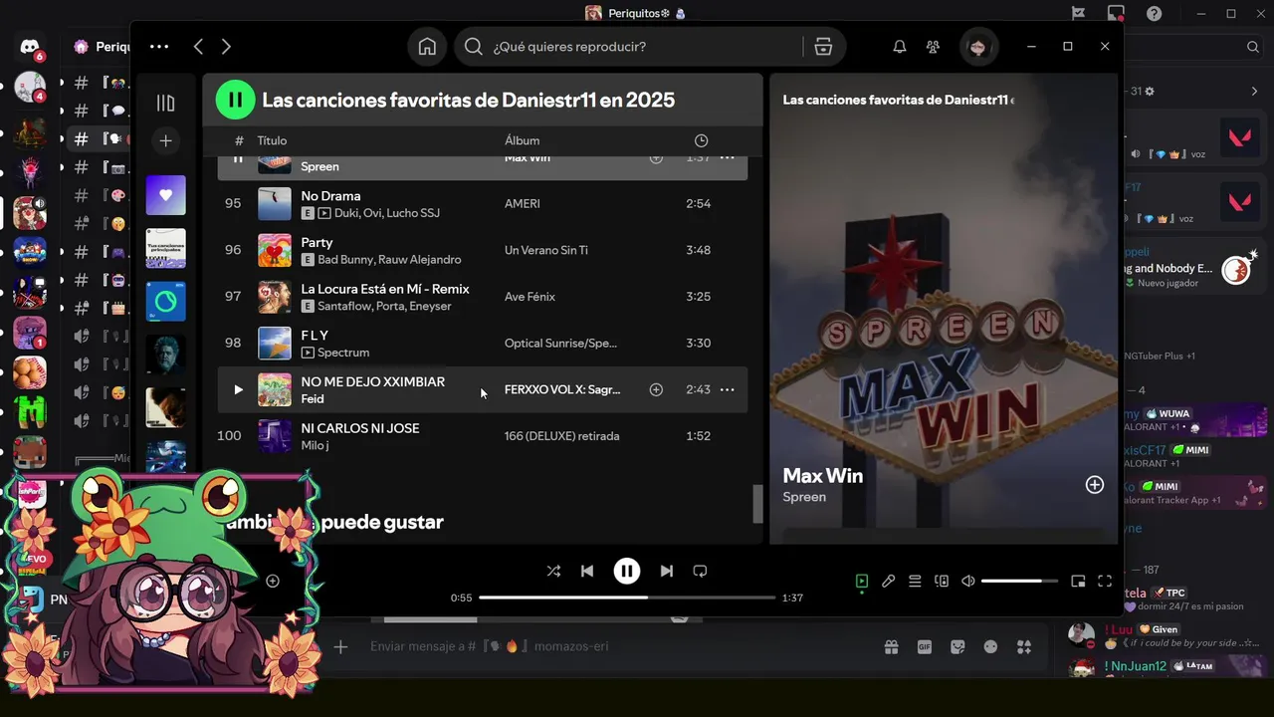Viewport: 1274px width, 717px height.
Task: Navigate back in Spotify
Action: 198,47
